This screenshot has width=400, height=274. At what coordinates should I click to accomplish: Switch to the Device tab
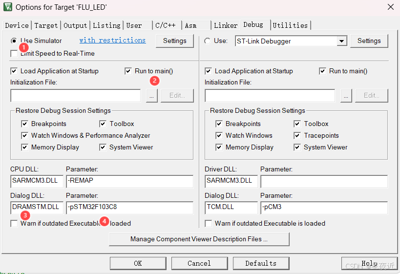tap(17, 25)
